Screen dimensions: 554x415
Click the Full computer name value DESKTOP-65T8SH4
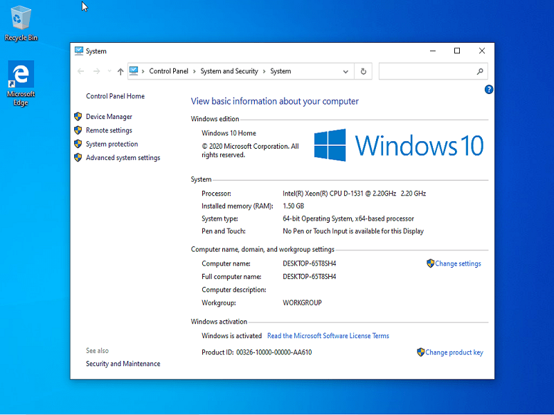click(309, 277)
